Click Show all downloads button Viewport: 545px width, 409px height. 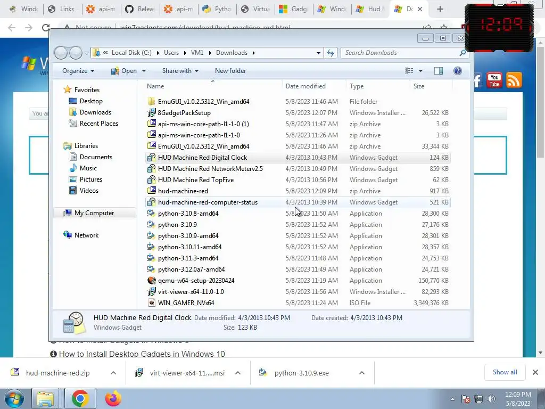tap(505, 372)
